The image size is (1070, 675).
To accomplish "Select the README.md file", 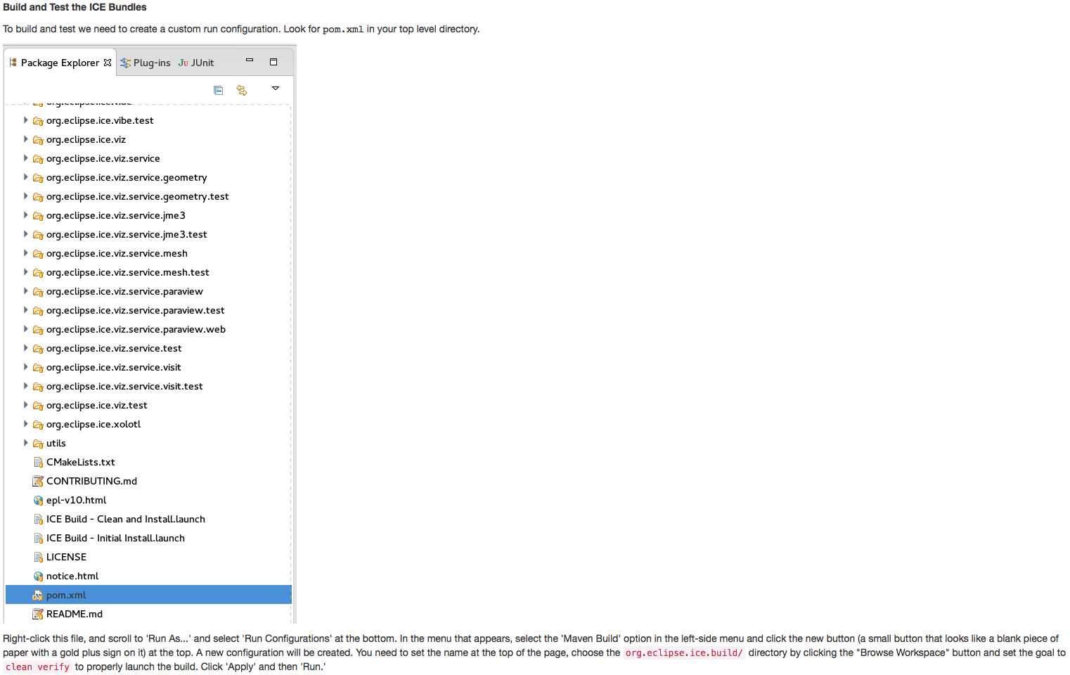I will (x=75, y=614).
